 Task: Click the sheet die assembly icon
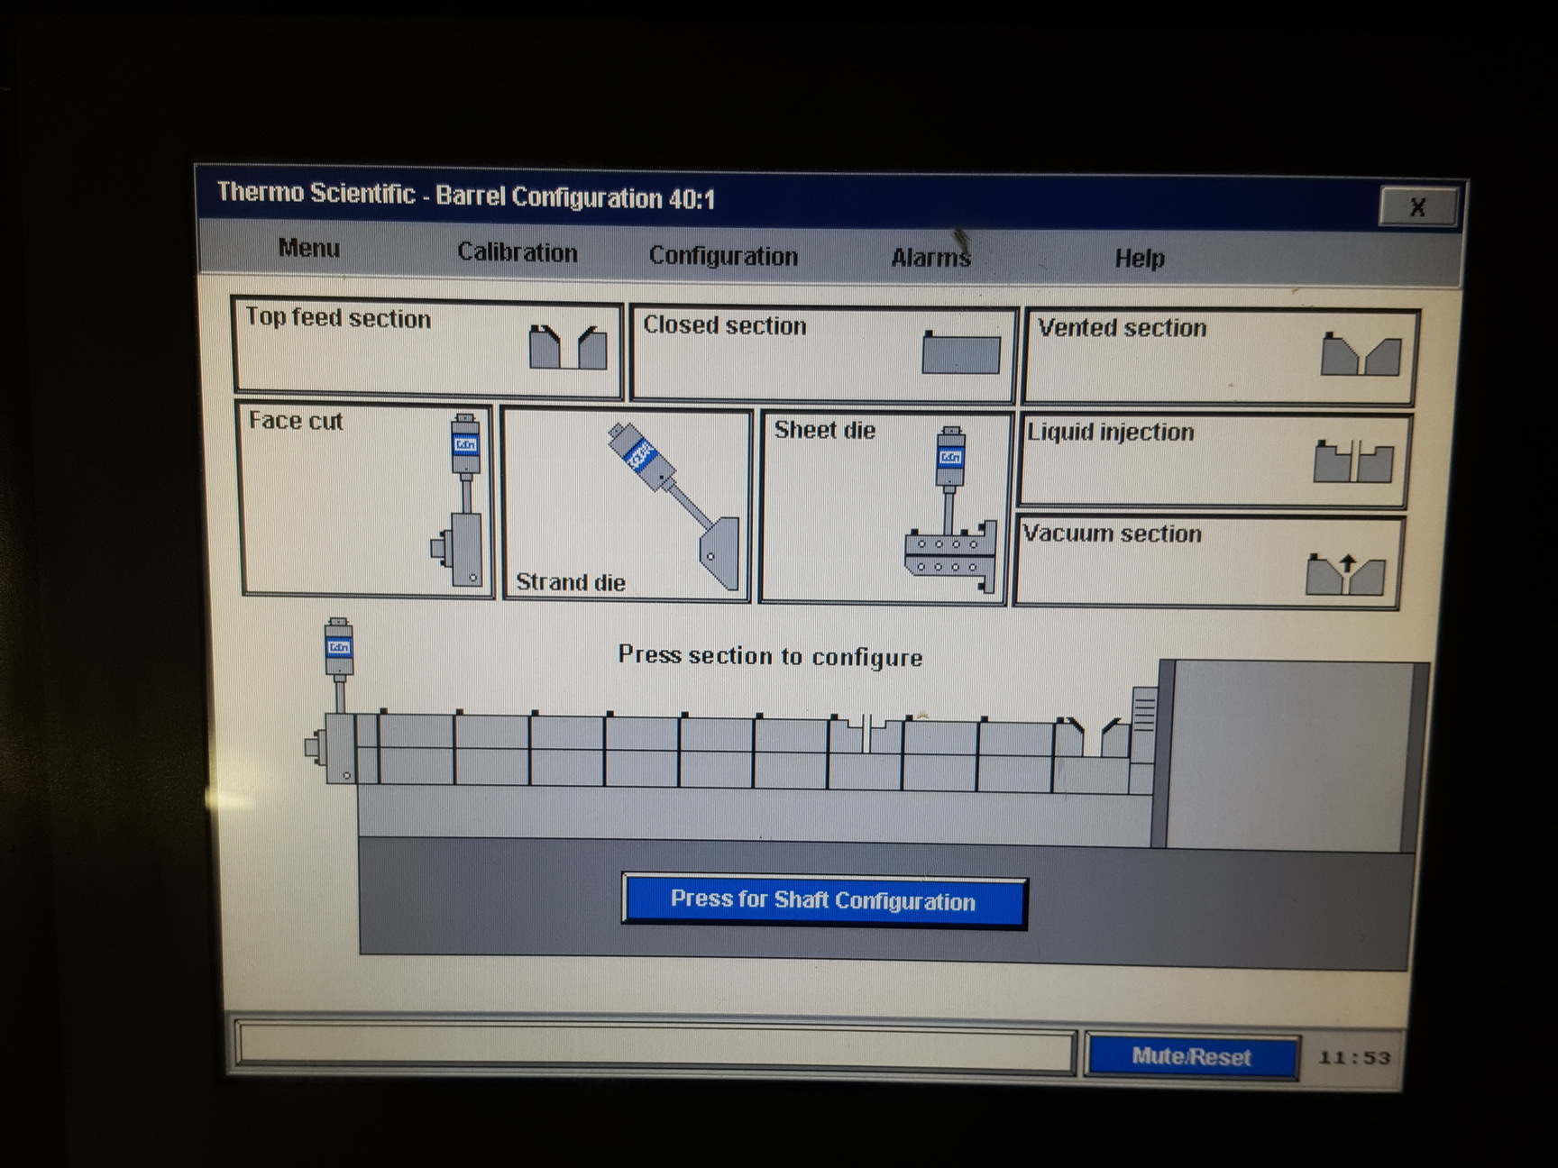950,510
